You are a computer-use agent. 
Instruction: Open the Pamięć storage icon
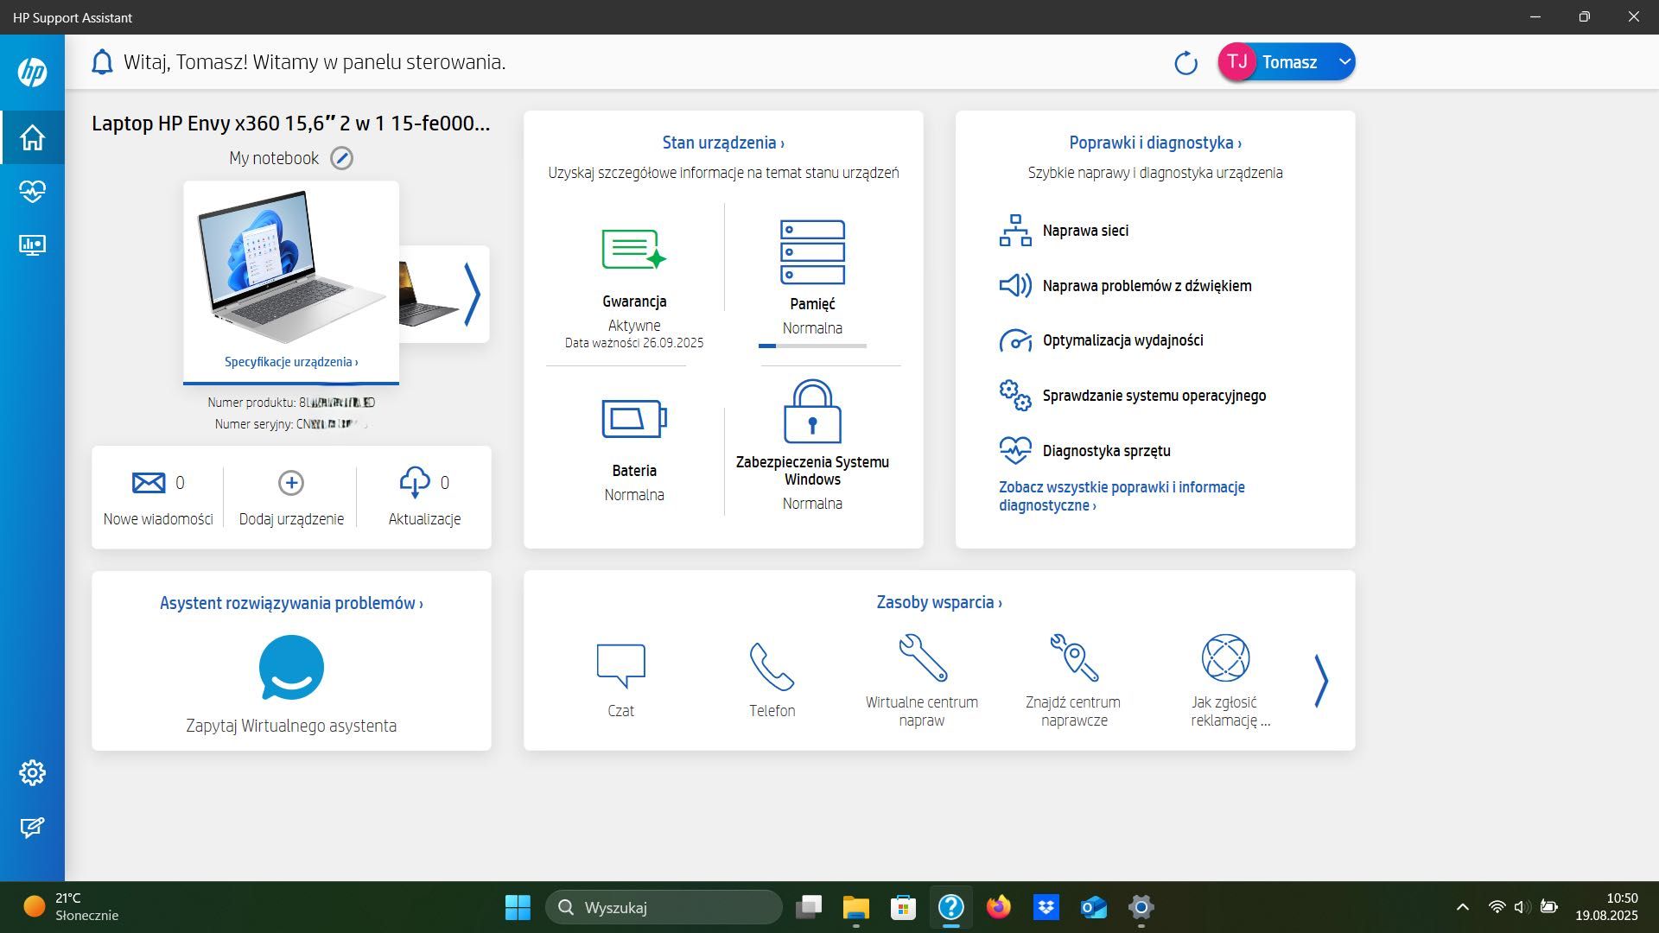(x=812, y=252)
